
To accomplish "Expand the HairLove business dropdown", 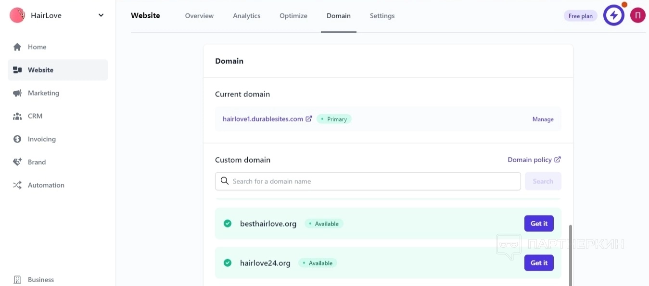I will click(101, 15).
